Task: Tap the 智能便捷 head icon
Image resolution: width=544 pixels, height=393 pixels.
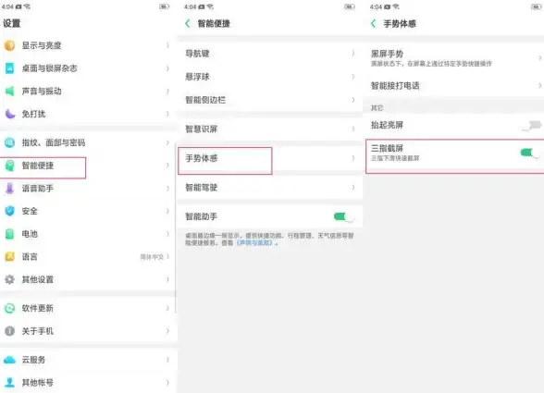Action: point(9,166)
